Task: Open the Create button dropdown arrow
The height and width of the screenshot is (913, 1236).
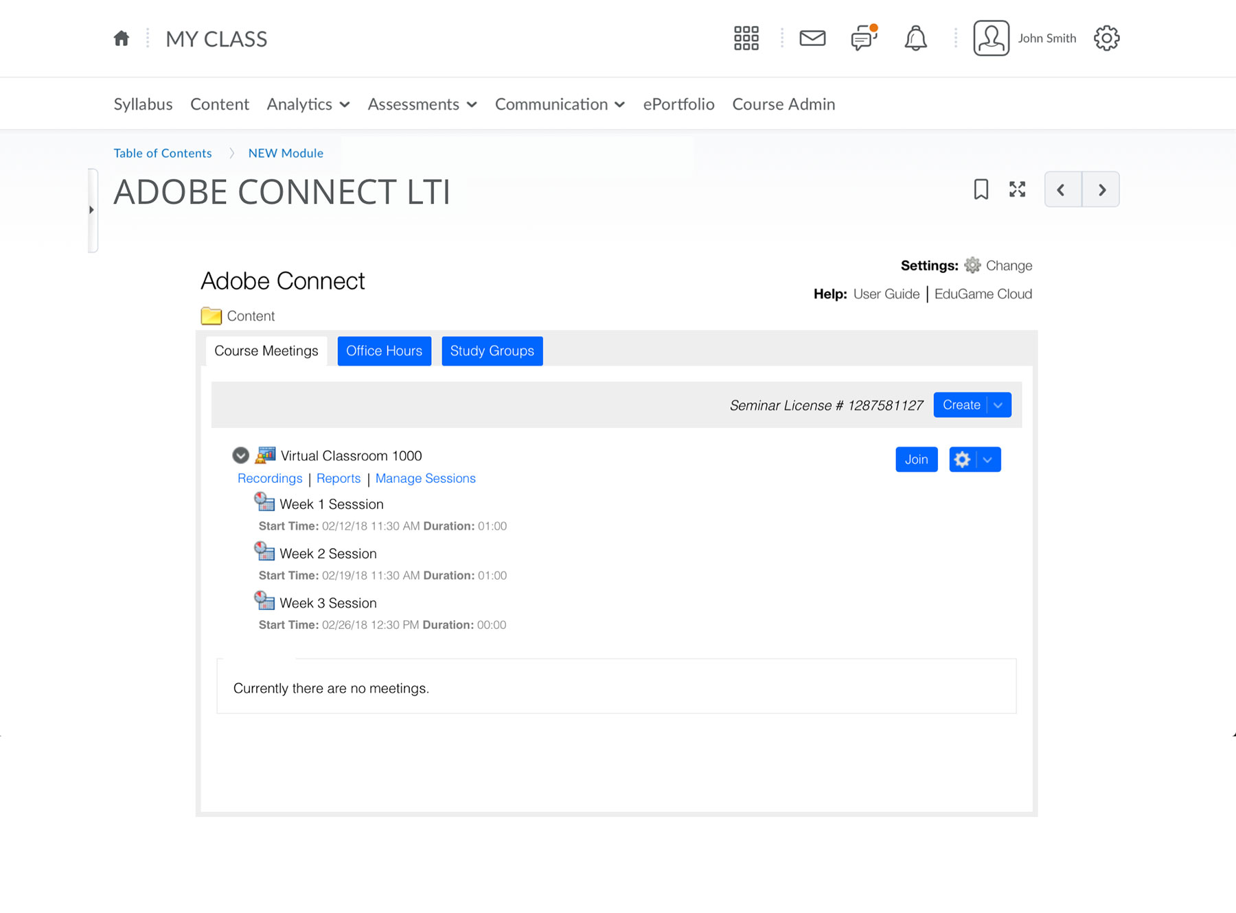Action: pyautogui.click(x=998, y=405)
